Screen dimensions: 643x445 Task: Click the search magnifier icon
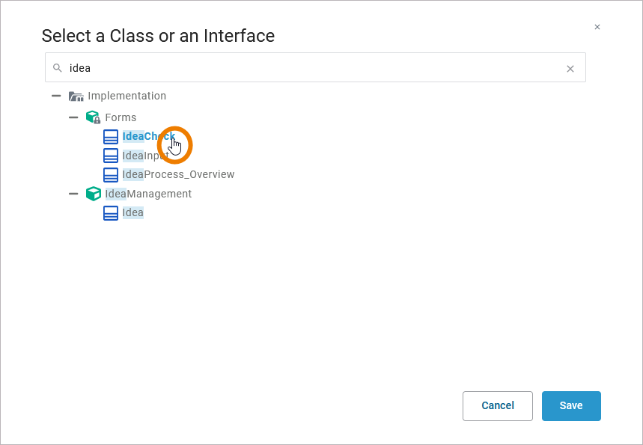coord(58,68)
